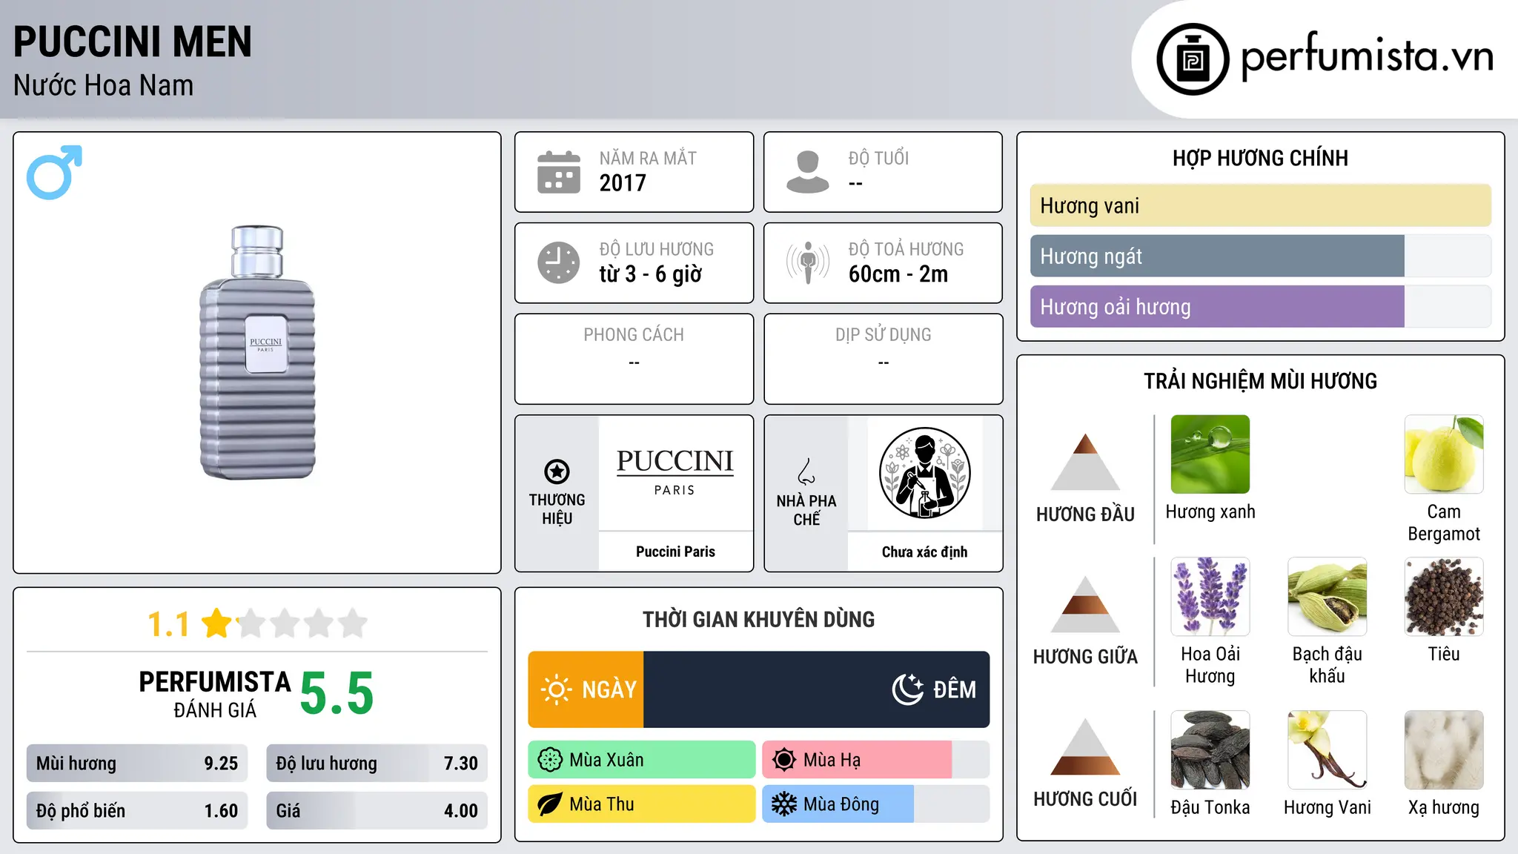This screenshot has width=1518, height=854.
Task: Click the Giá 4.00 score row
Action: (377, 810)
